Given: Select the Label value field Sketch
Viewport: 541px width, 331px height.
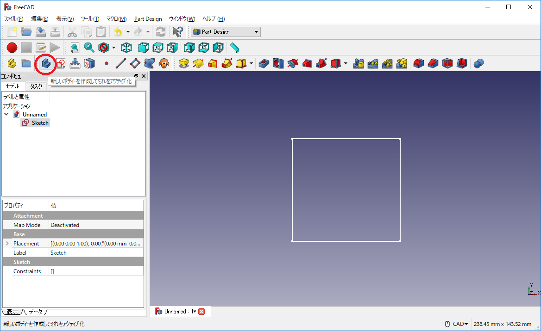Looking at the screenshot, I should click(x=96, y=253).
